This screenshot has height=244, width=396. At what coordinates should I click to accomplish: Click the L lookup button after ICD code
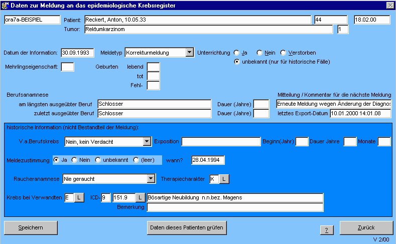coord(141,198)
